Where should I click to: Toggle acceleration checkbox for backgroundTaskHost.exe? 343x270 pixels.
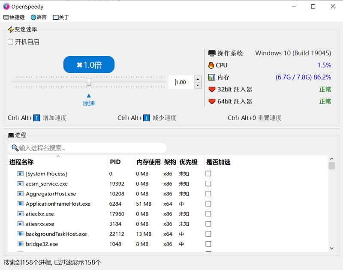coord(208,234)
